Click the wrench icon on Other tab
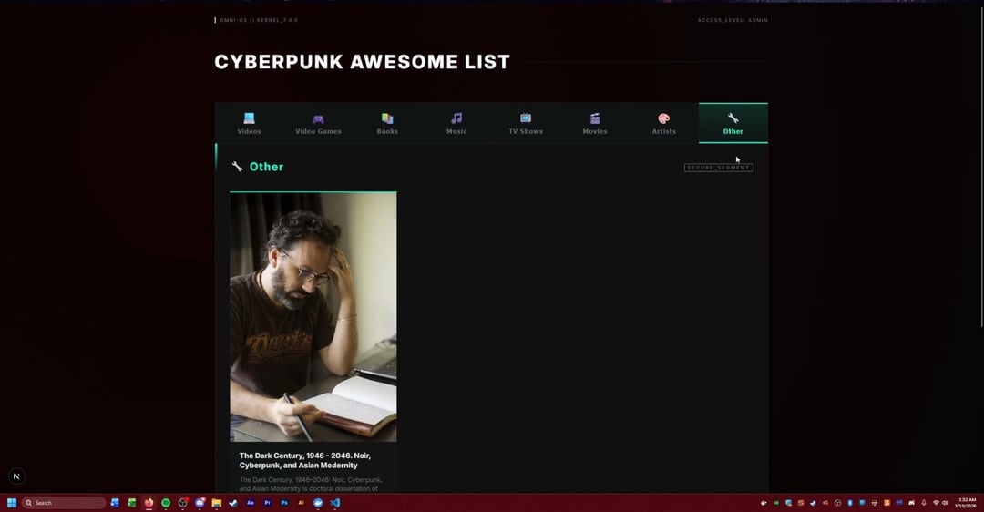 point(733,118)
